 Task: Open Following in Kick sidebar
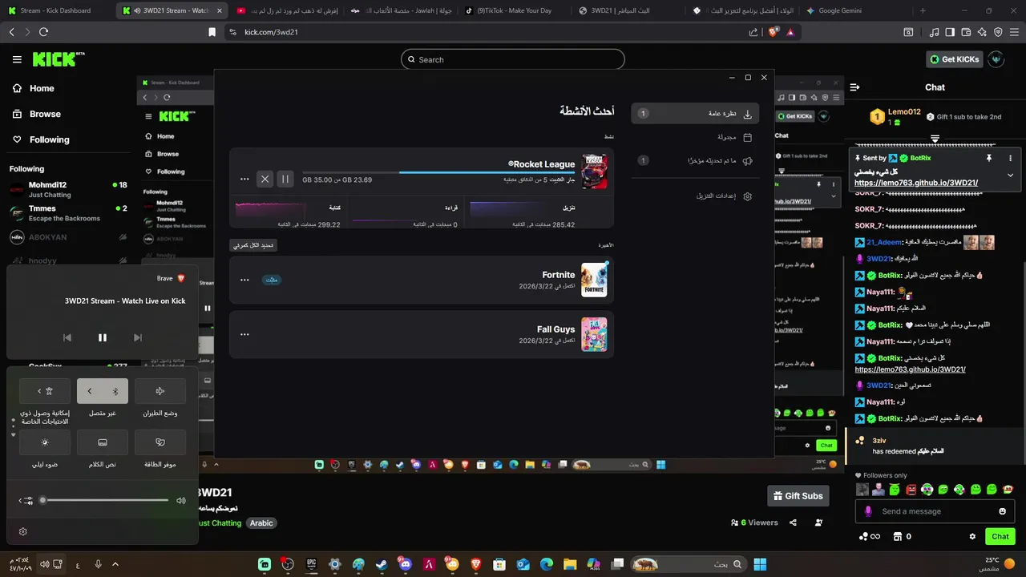(x=40, y=139)
